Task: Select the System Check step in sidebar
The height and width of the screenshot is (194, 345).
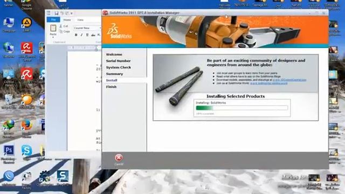Action: pos(119,67)
